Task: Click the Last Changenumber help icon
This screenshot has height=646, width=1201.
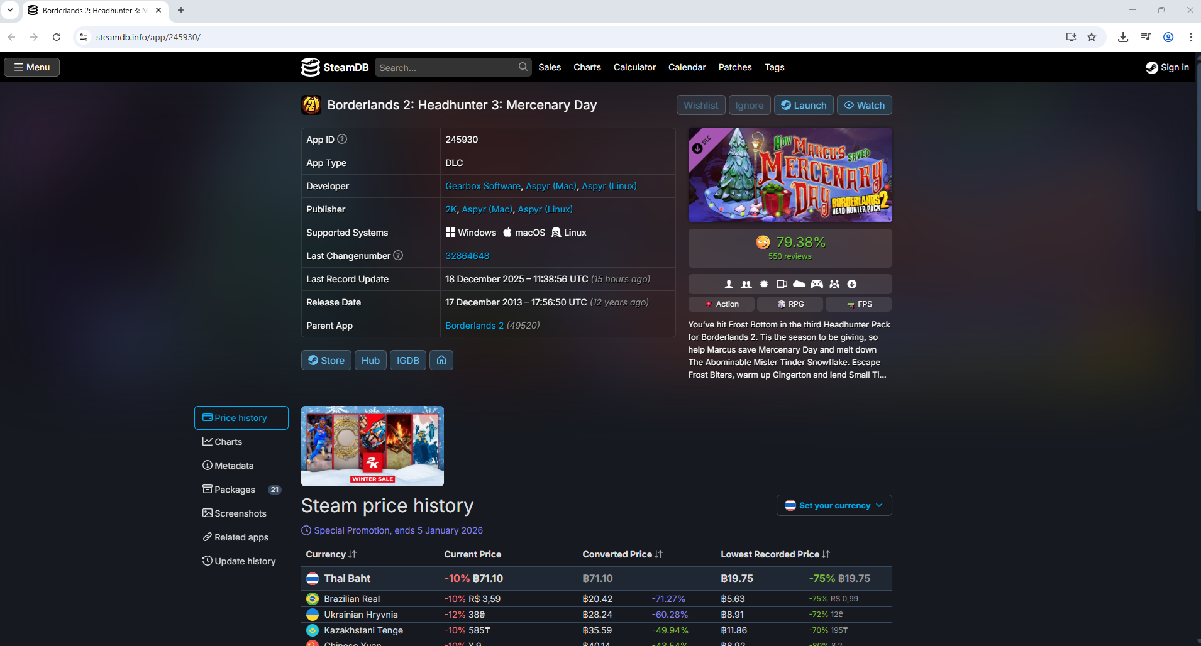Action: point(398,255)
